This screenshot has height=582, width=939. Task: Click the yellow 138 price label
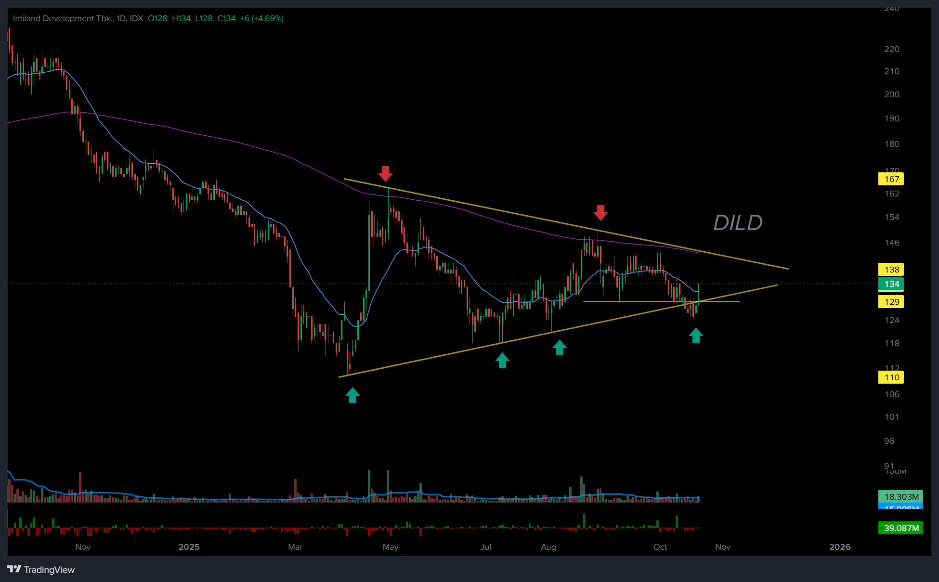tap(891, 270)
